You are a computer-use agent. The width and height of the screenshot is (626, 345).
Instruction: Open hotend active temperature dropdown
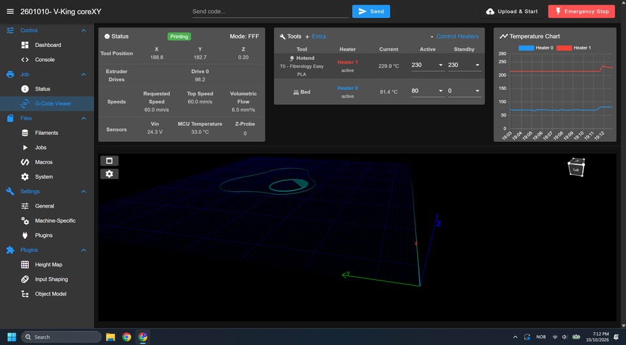pyautogui.click(x=441, y=65)
